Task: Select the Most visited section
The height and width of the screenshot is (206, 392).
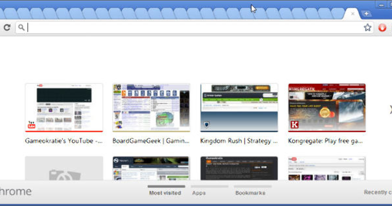Action: point(165,193)
